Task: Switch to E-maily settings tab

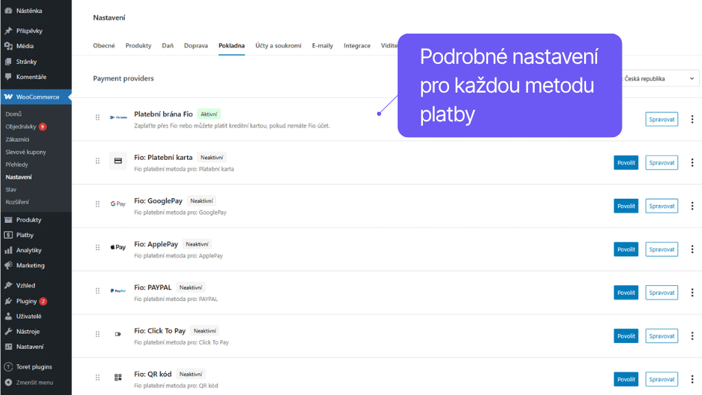Action: (x=322, y=46)
